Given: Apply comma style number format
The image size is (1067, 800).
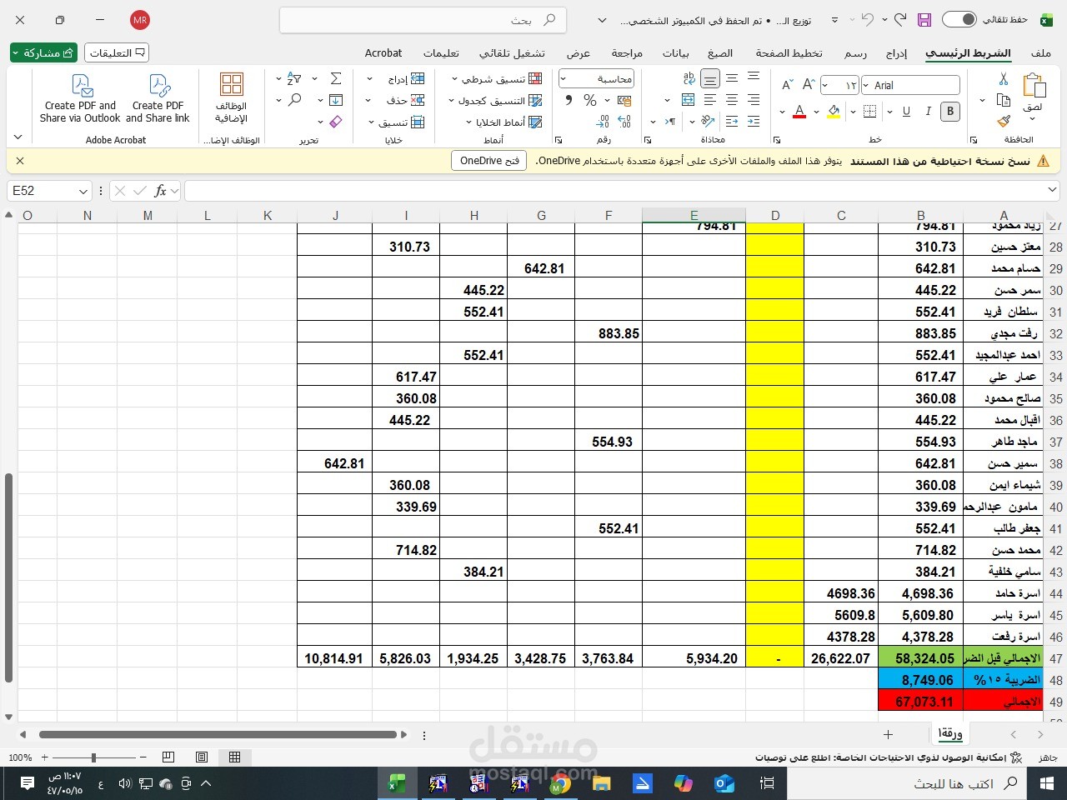Looking at the screenshot, I should pos(569,100).
